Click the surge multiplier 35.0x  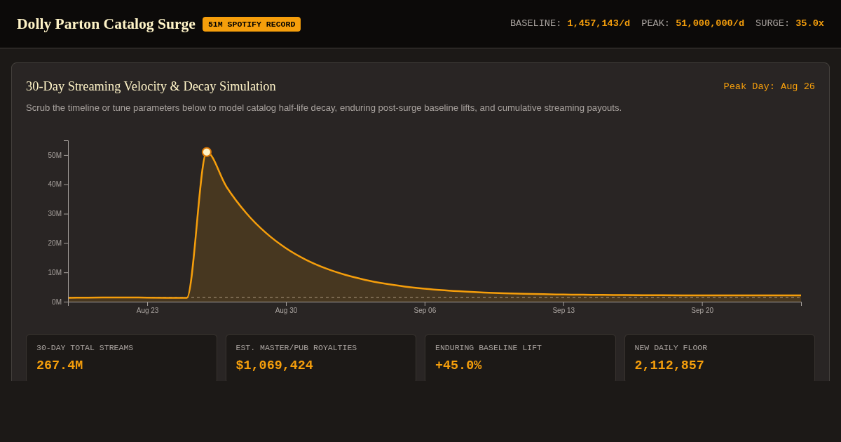pyautogui.click(x=809, y=24)
